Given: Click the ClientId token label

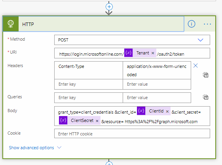Looking at the screenshot, I should click(x=156, y=111).
